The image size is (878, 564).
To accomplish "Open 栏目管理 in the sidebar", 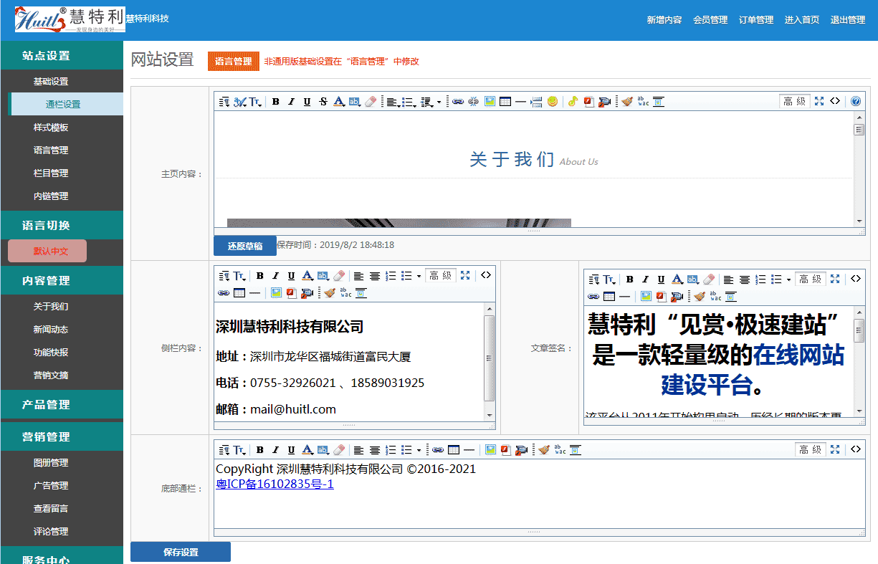I will 51,173.
